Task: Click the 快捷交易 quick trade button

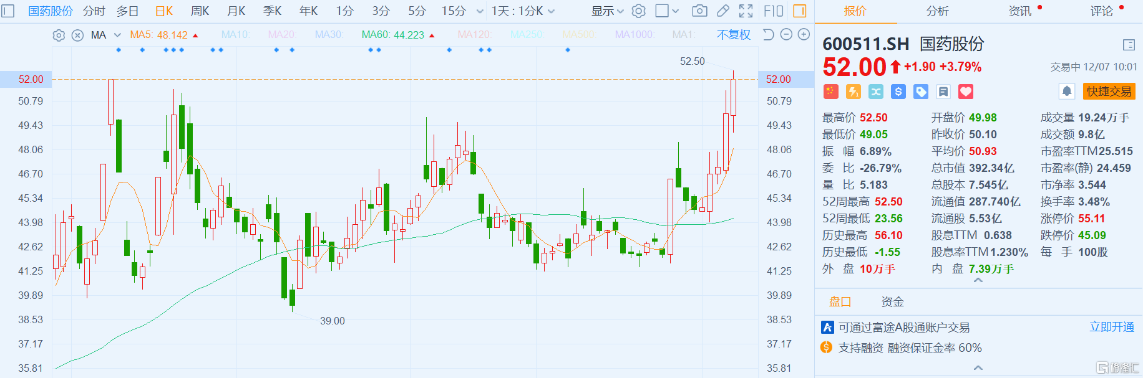Action: coord(1109,92)
